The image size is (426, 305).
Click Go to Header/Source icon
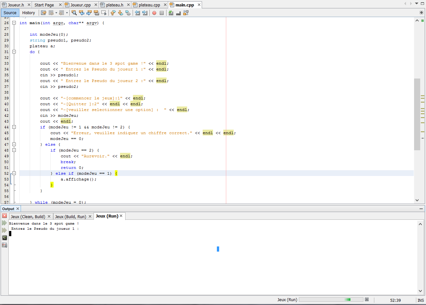(x=186, y=13)
